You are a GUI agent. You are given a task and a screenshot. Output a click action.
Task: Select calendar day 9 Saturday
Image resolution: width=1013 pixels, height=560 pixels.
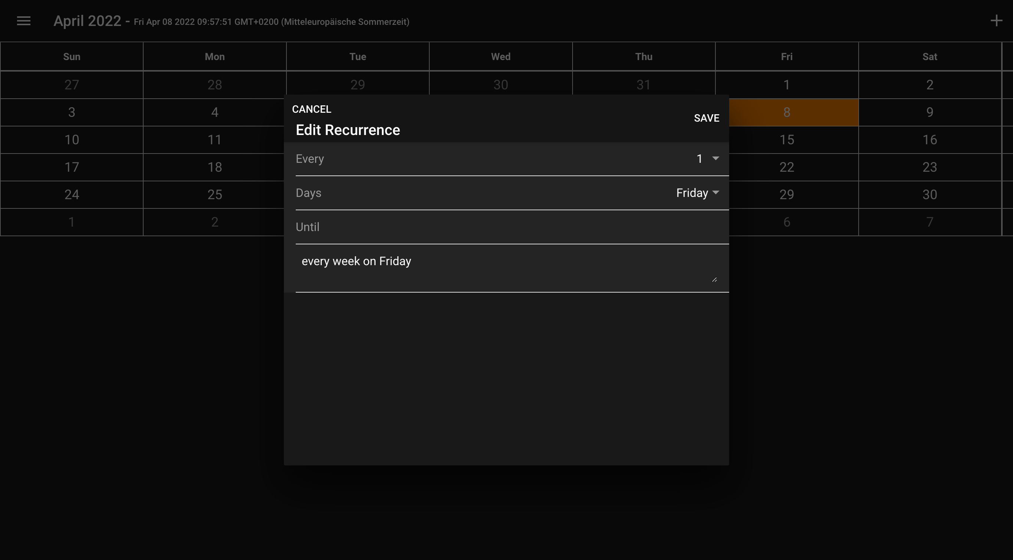(x=930, y=112)
